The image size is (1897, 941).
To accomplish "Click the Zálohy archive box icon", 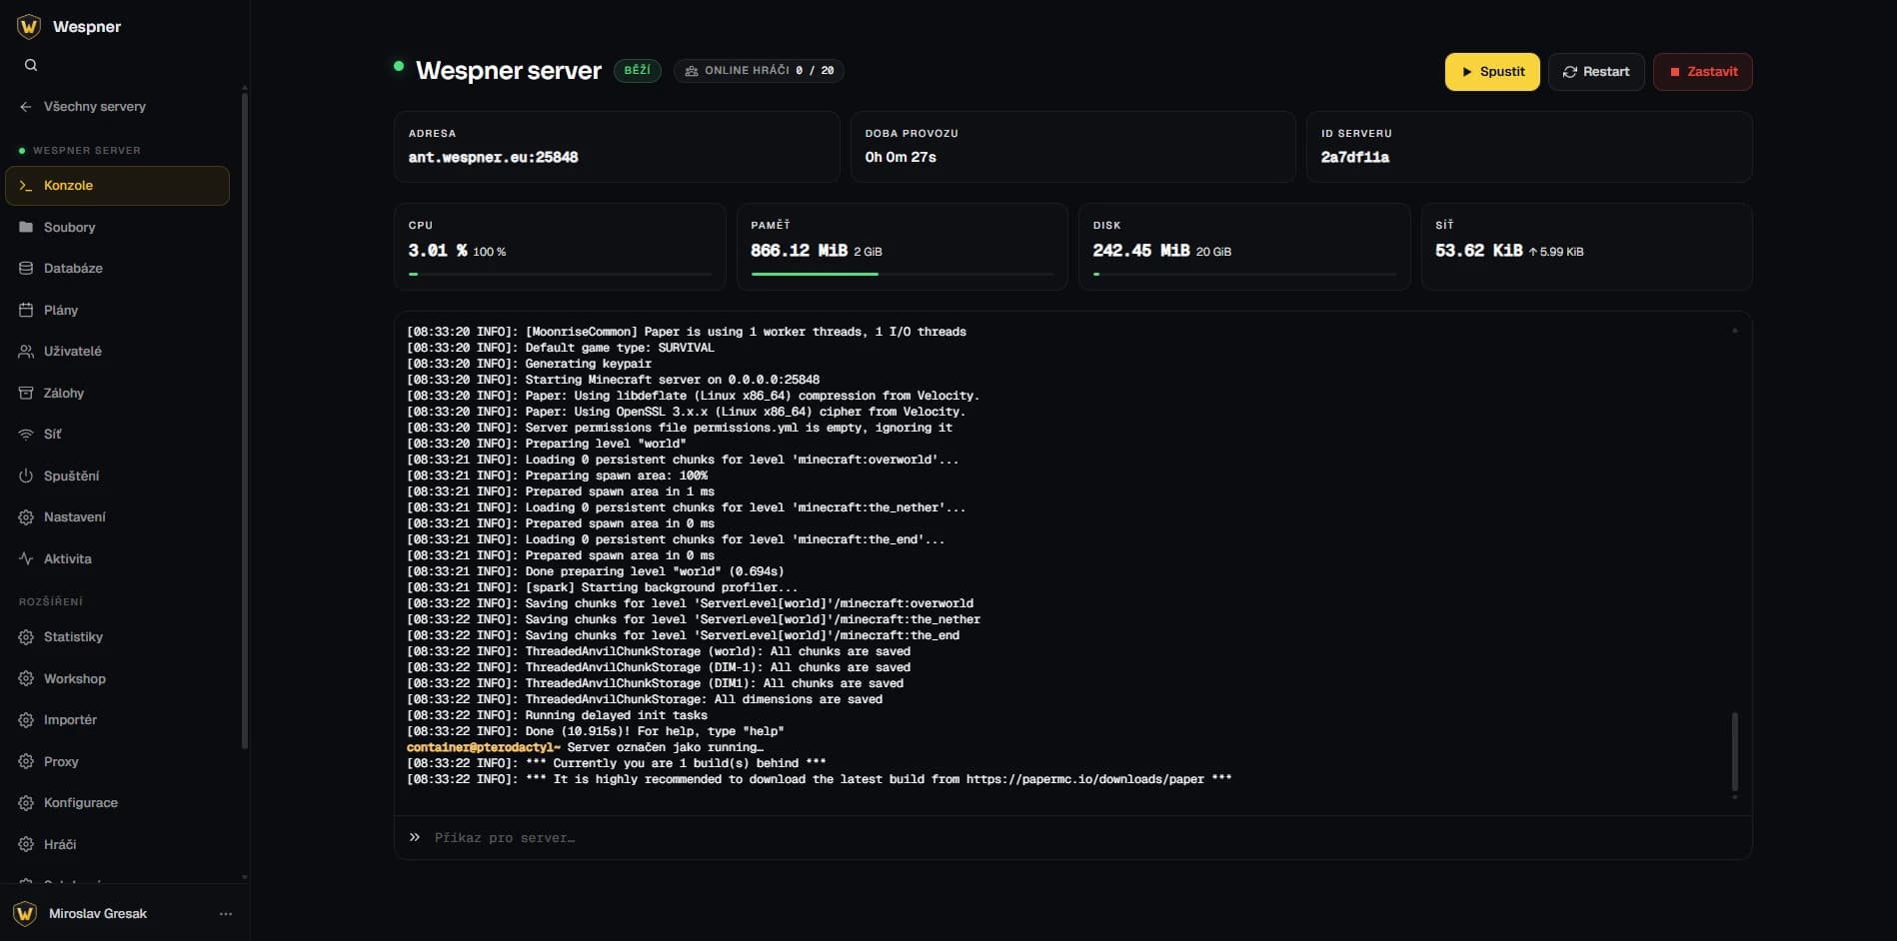I will tap(26, 394).
